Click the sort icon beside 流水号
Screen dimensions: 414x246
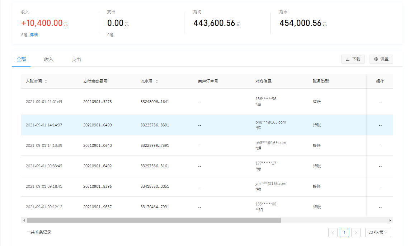[x=157, y=82]
